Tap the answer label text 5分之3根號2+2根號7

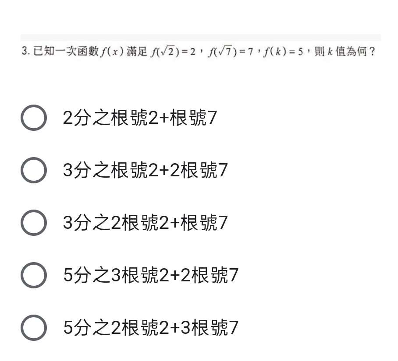(x=151, y=275)
